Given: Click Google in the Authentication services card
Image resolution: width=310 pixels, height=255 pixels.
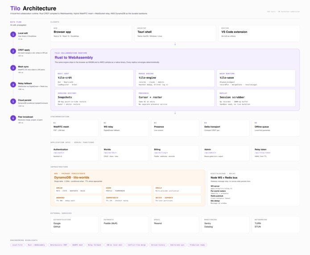Looking at the screenshot, I should point(57,223).
